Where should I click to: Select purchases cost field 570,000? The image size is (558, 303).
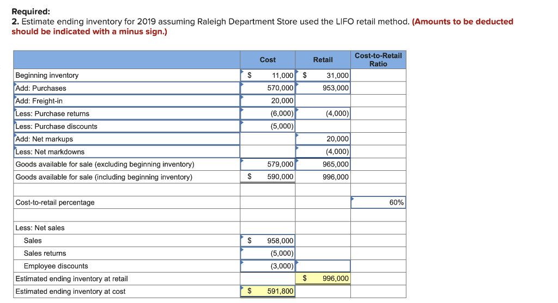[268, 88]
